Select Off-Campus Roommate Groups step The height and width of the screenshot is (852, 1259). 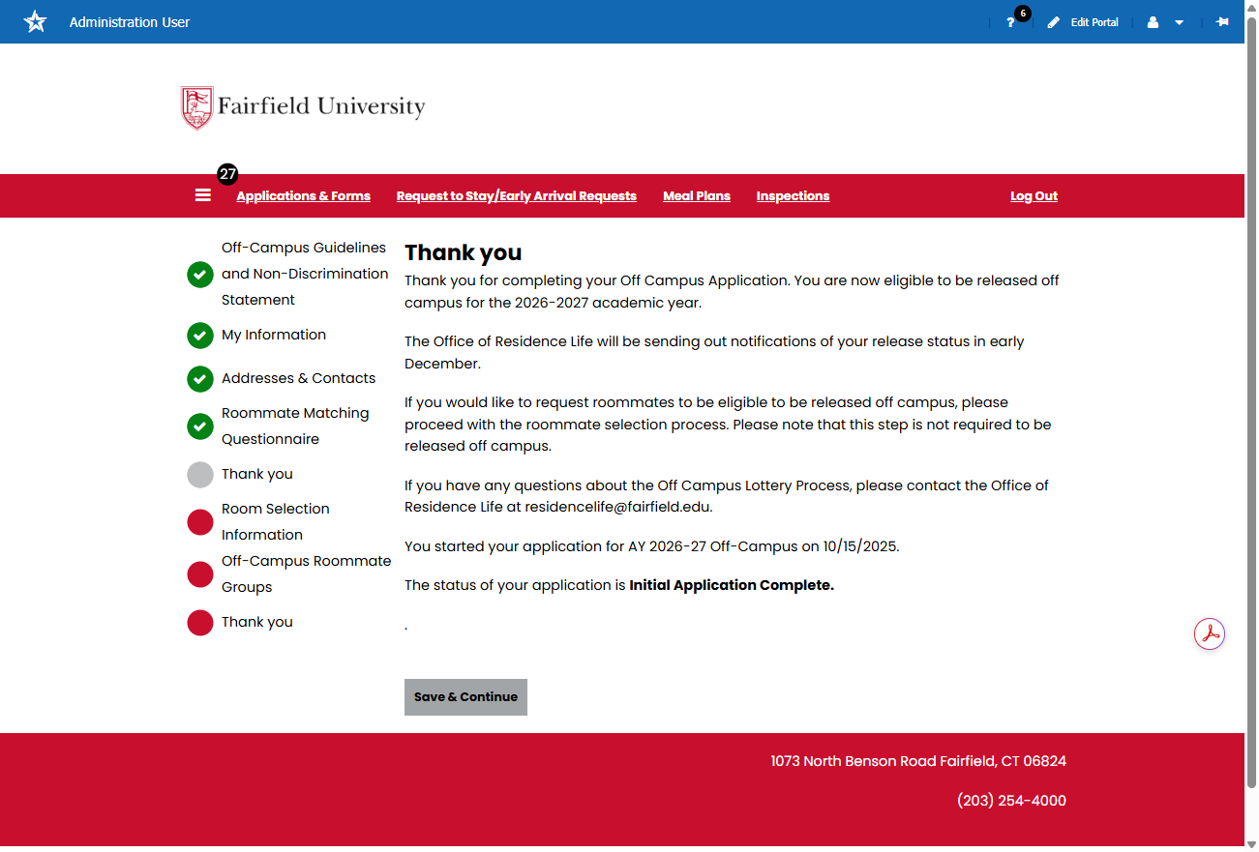(307, 573)
